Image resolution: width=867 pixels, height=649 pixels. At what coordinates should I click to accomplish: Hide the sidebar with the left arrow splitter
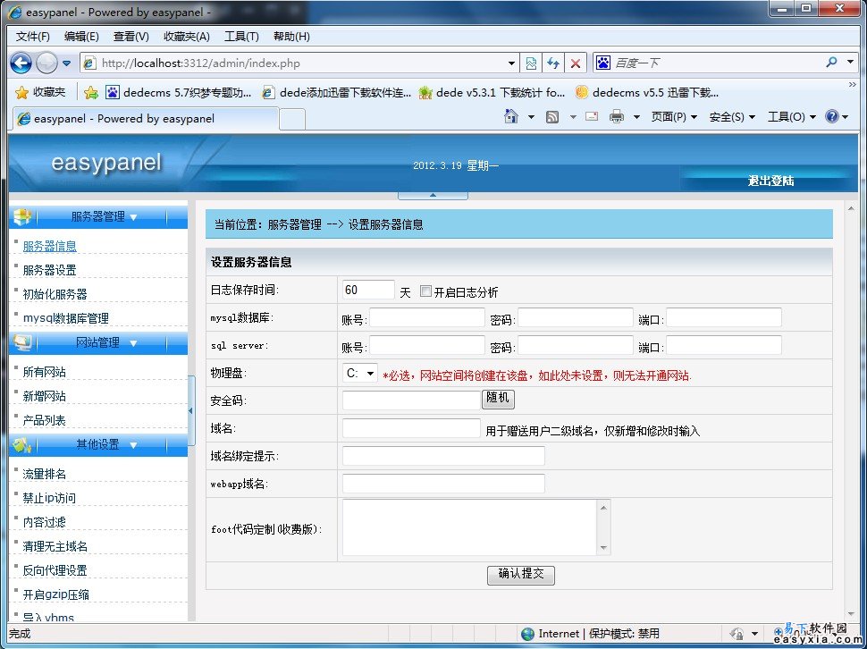[191, 410]
